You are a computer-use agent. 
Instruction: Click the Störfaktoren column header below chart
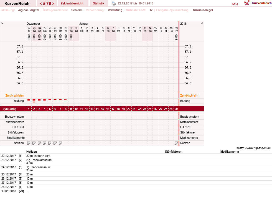click(x=174, y=152)
